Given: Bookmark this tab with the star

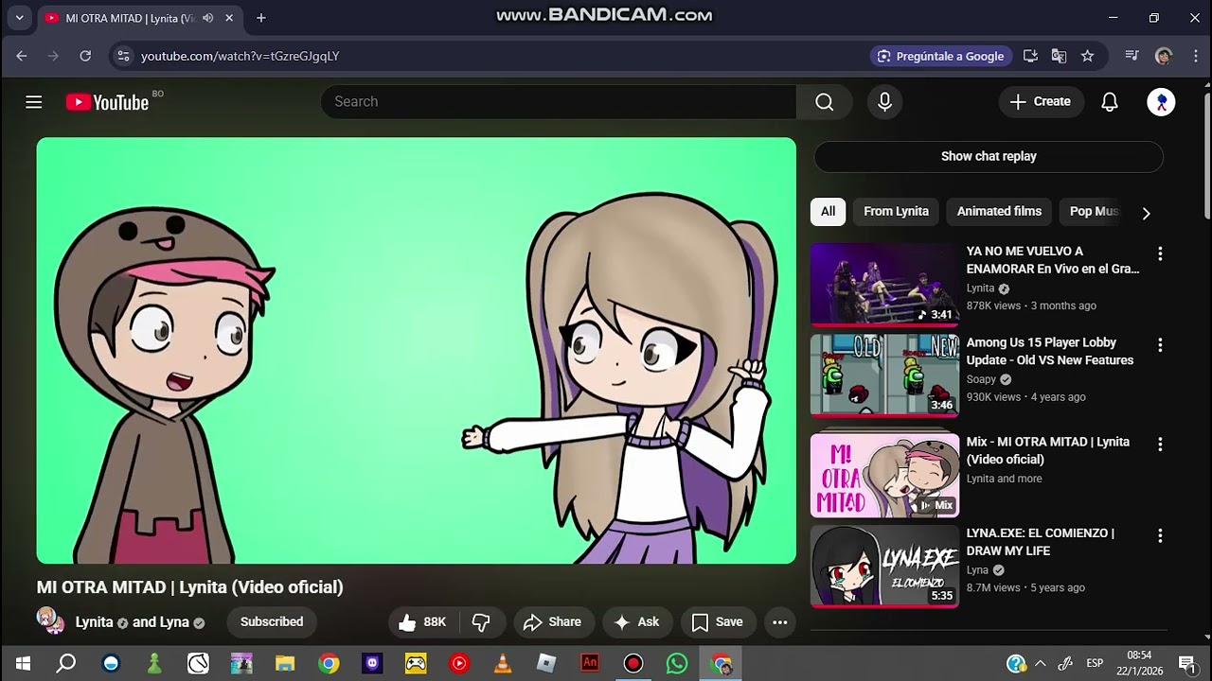Looking at the screenshot, I should [x=1088, y=56].
